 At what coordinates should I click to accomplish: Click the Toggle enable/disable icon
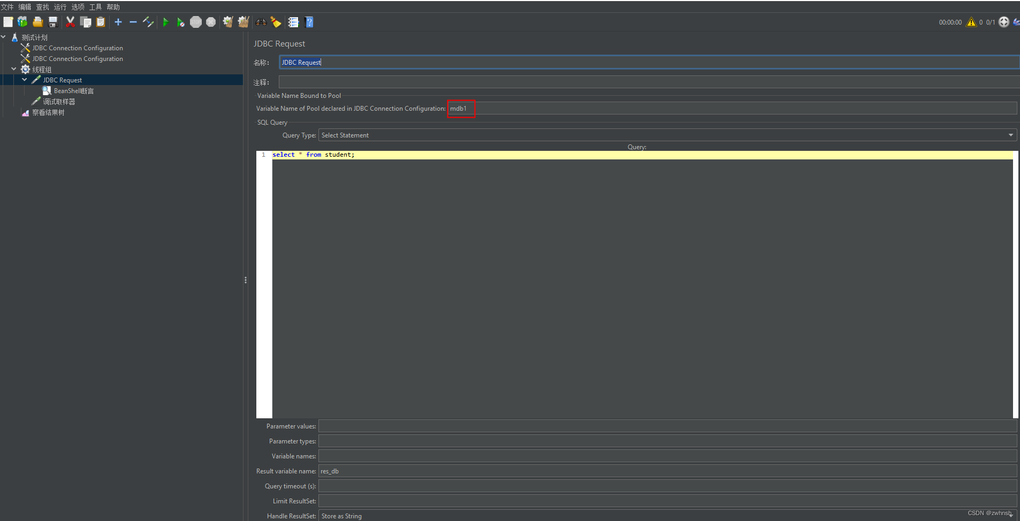(148, 22)
